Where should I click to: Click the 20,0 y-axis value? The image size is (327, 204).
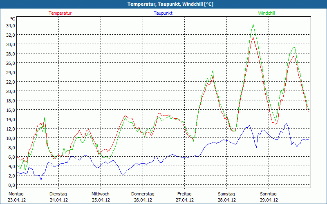[x=11, y=91]
